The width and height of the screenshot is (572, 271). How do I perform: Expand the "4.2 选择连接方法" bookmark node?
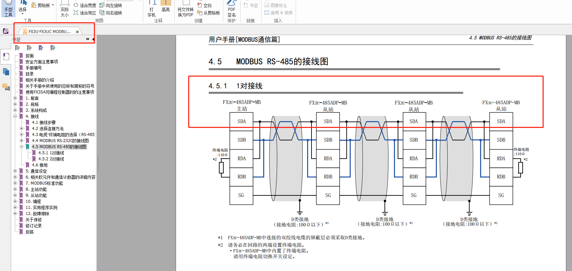click(22, 129)
